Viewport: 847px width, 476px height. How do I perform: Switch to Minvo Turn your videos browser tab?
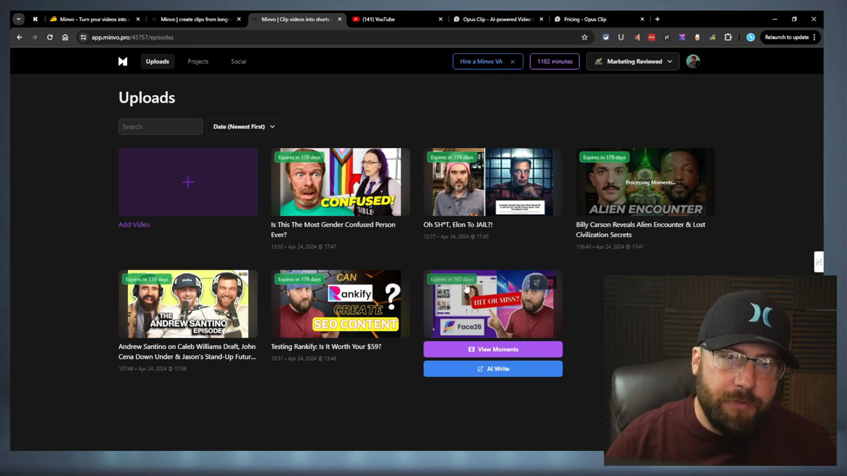pyautogui.click(x=95, y=19)
